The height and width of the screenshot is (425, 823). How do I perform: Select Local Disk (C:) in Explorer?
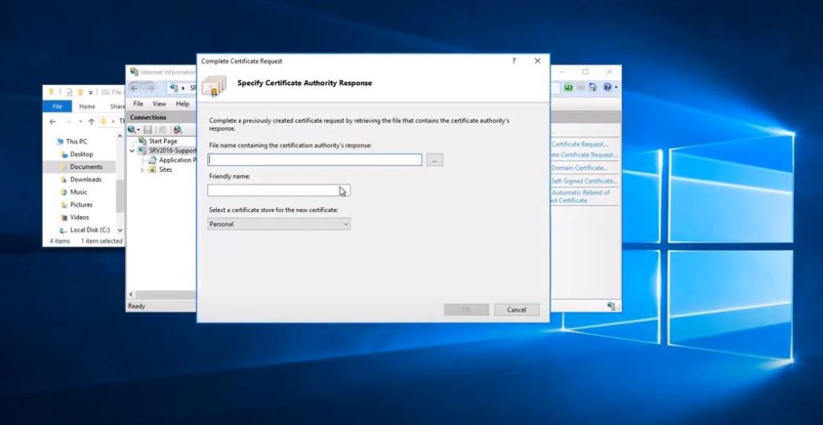coord(90,230)
